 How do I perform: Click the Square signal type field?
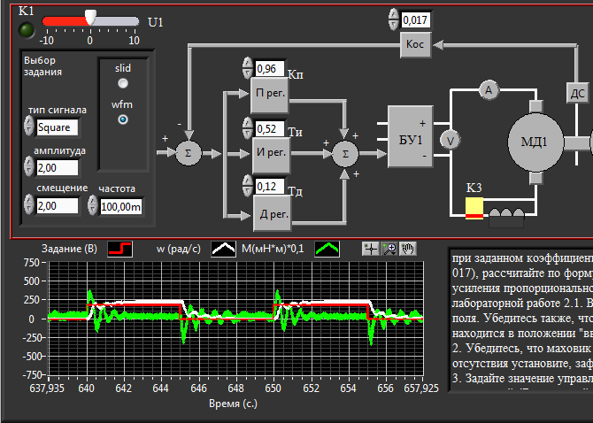coord(58,127)
